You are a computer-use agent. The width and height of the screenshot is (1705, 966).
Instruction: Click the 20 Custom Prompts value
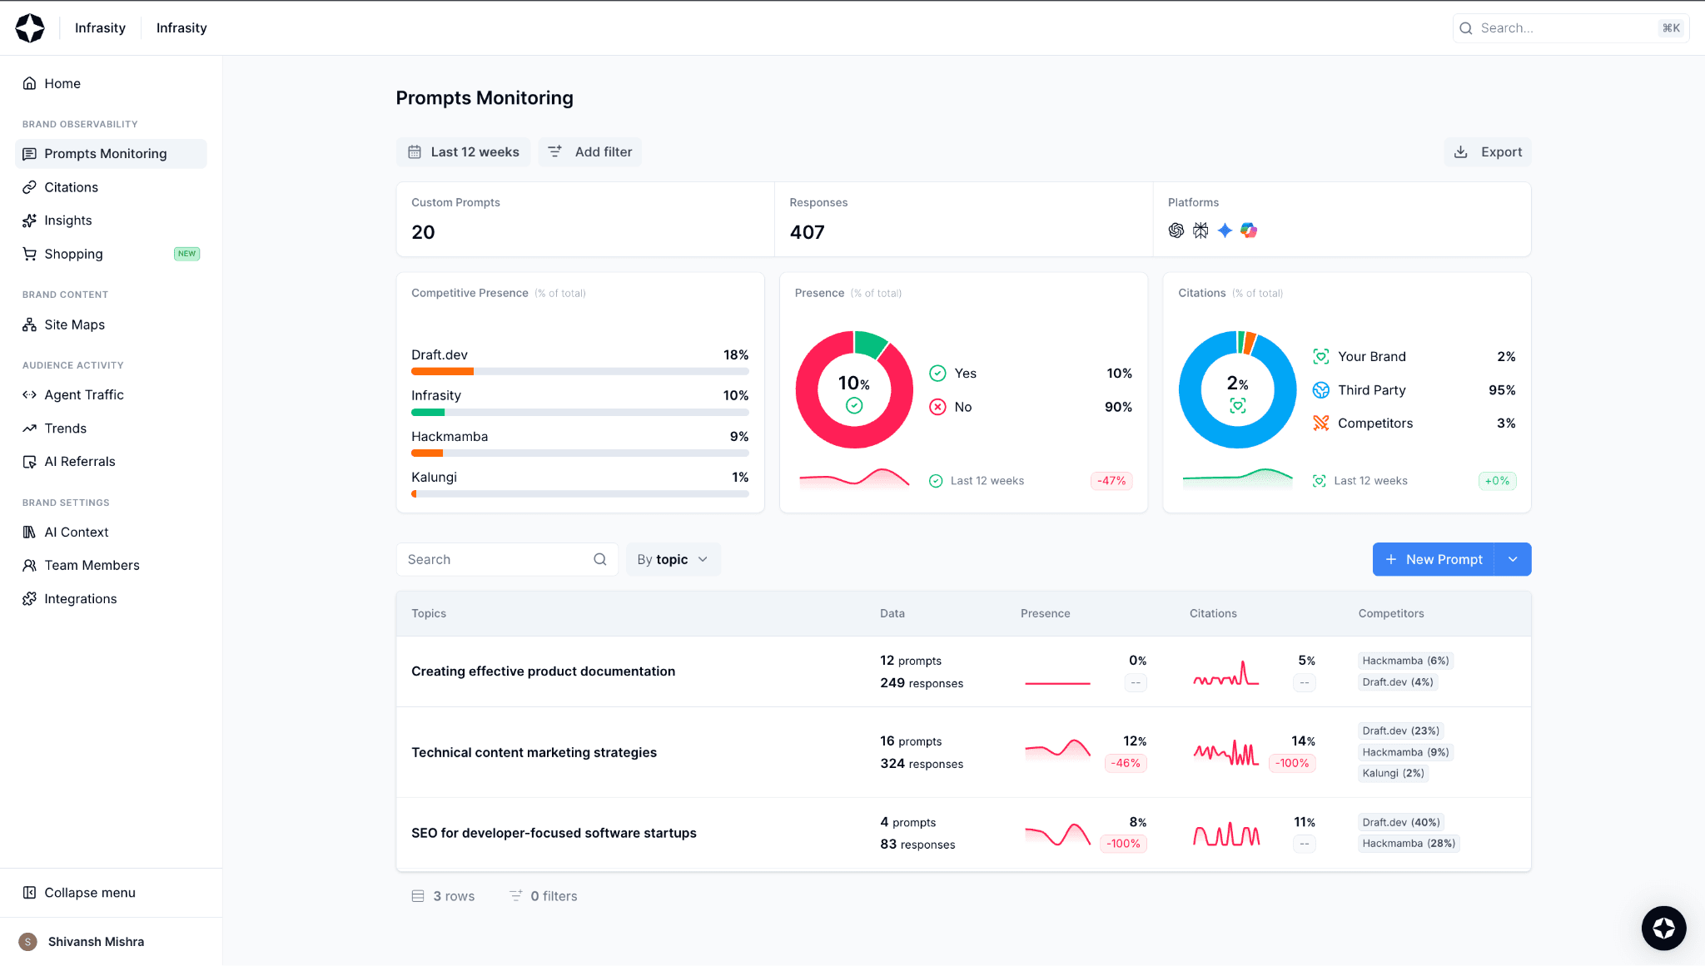click(x=423, y=232)
